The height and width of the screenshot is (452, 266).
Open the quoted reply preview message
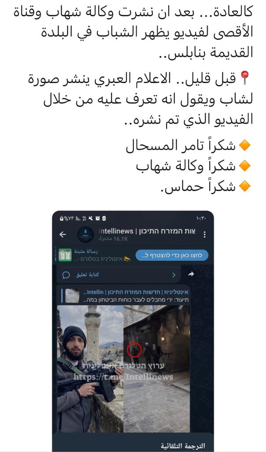click(x=125, y=295)
